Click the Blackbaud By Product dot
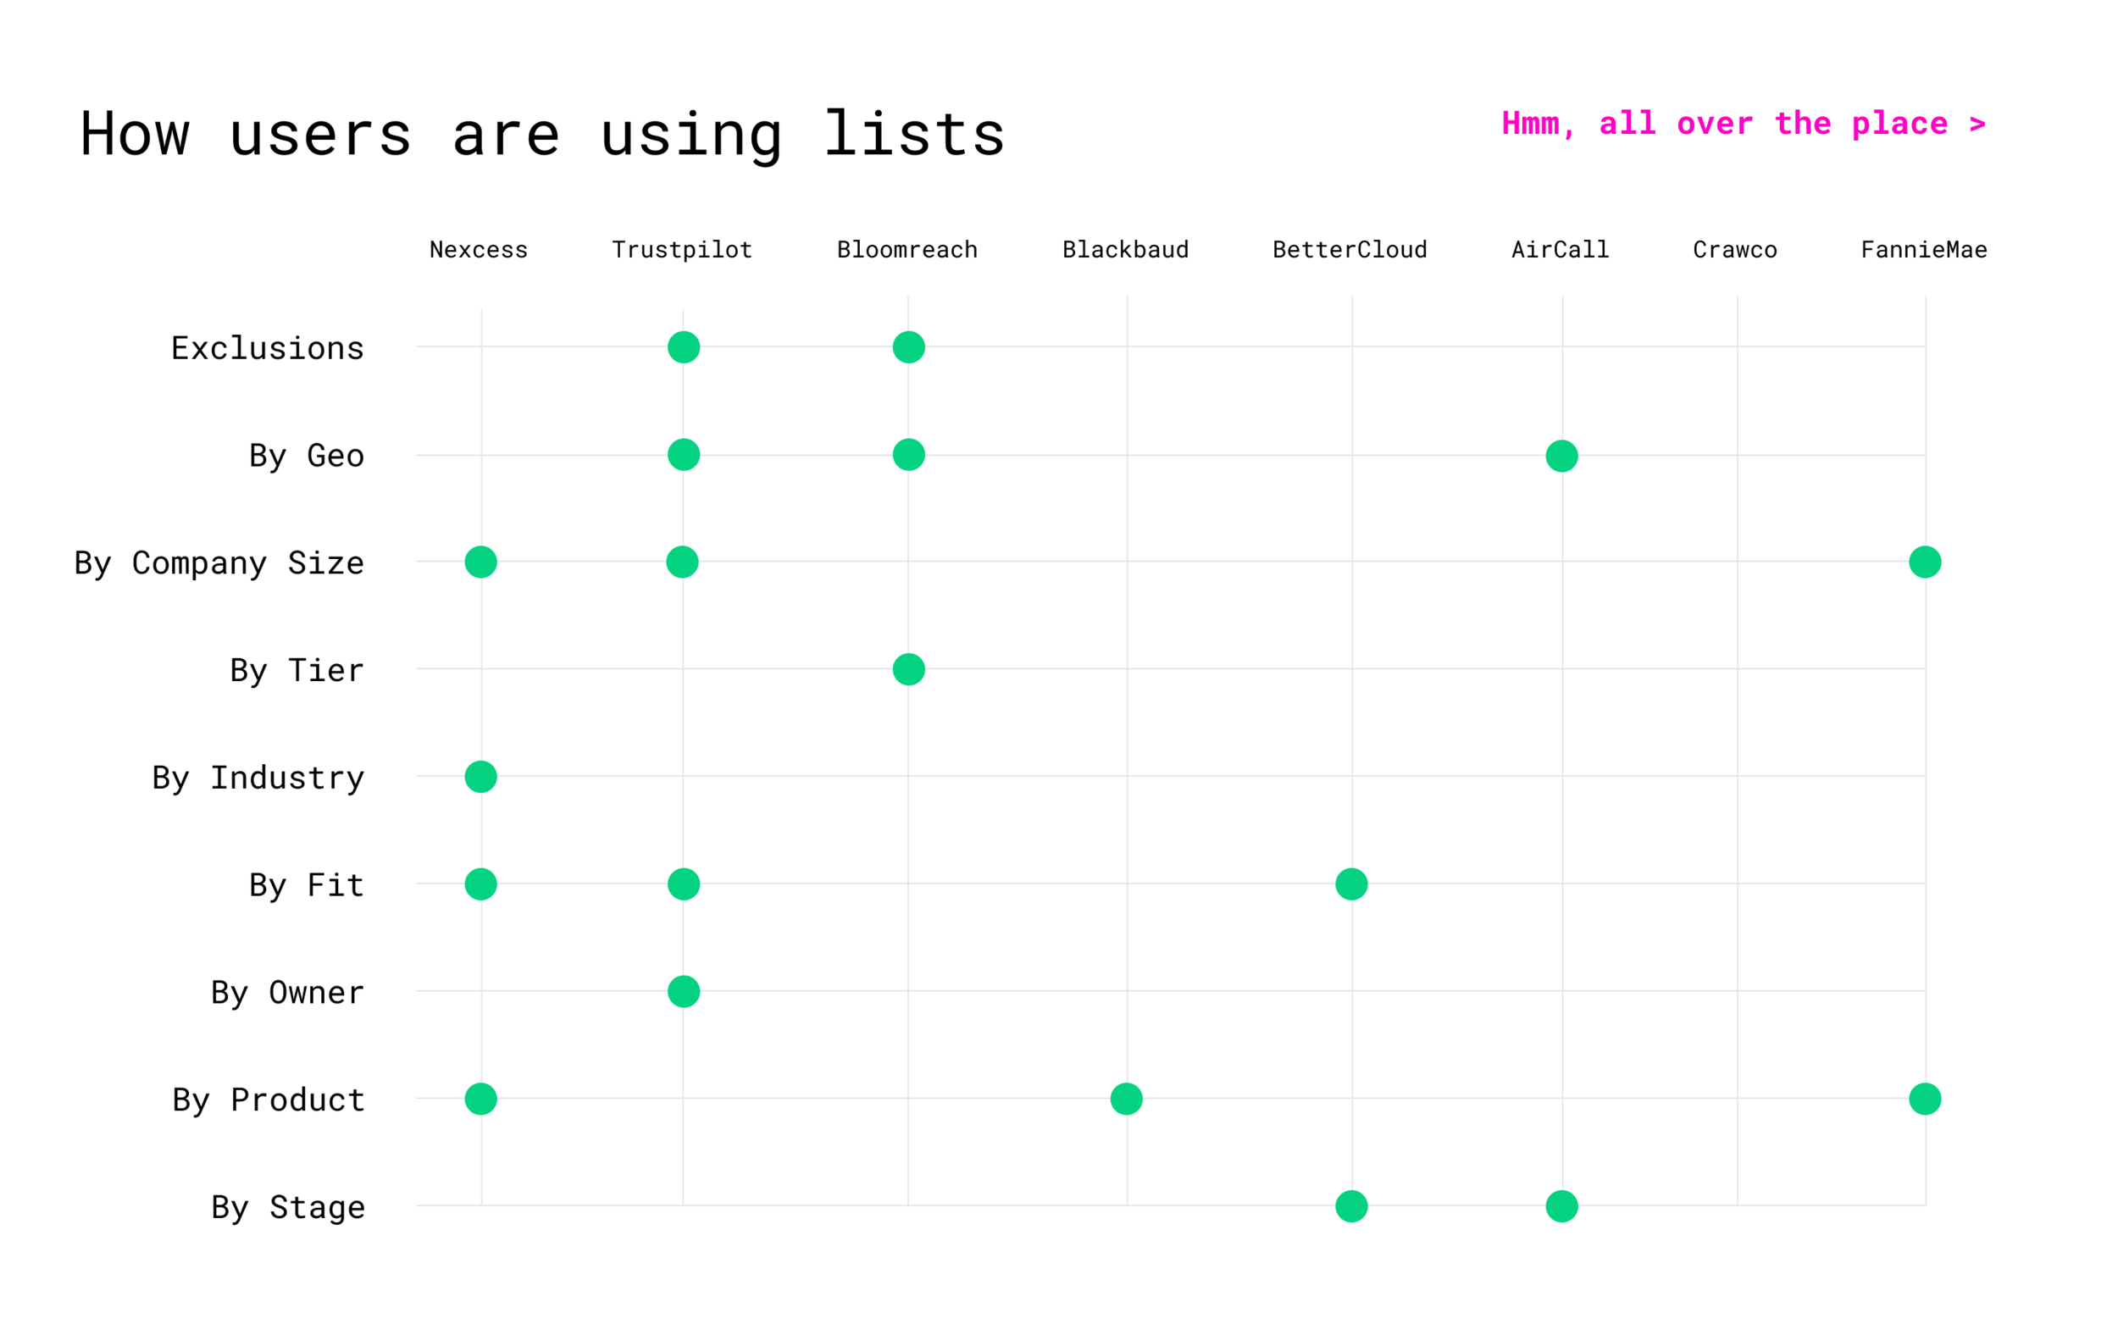This screenshot has width=2118, height=1324. point(1126,1098)
